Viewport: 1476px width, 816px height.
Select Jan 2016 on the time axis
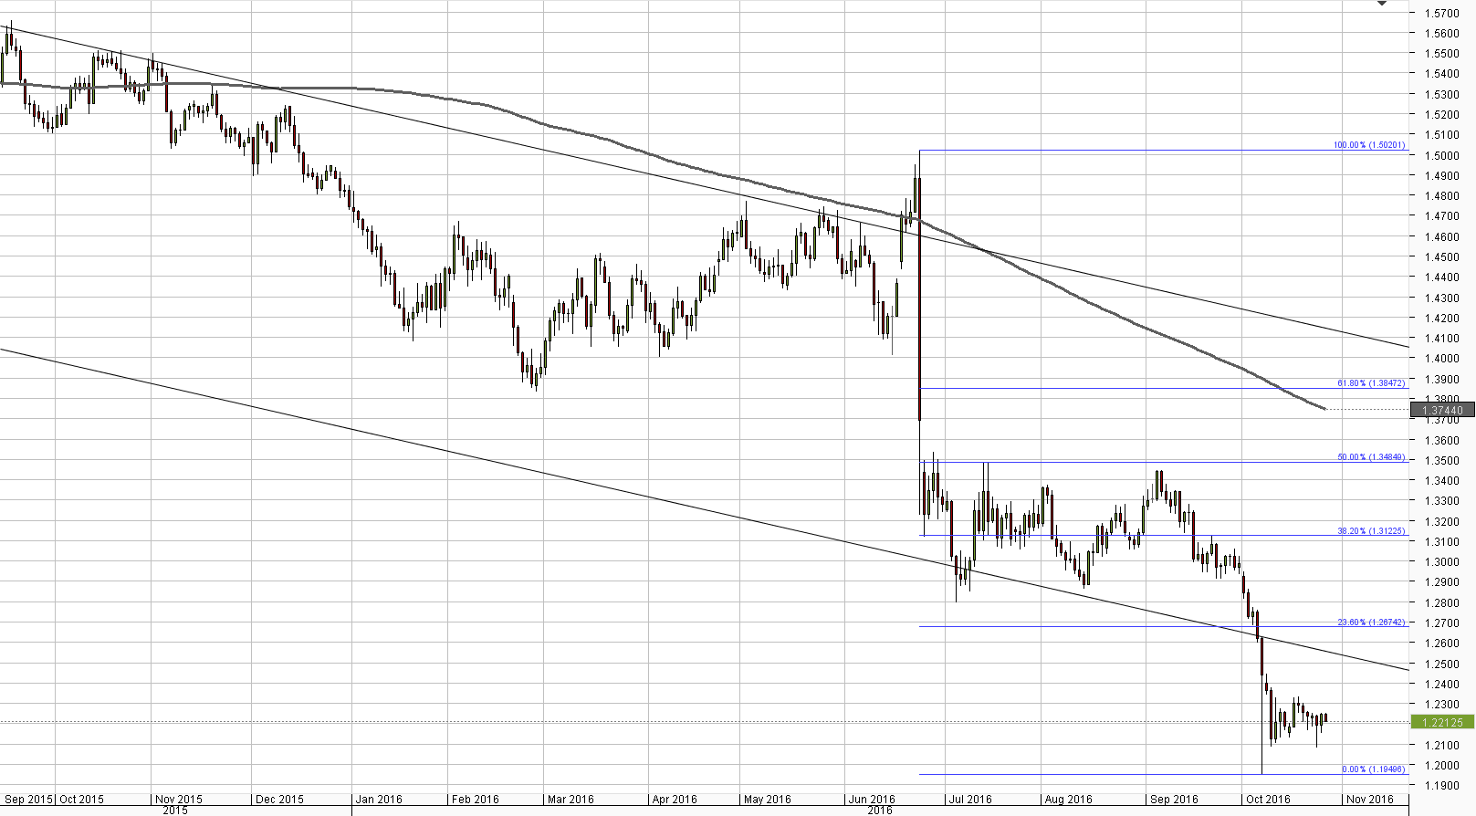(x=379, y=800)
